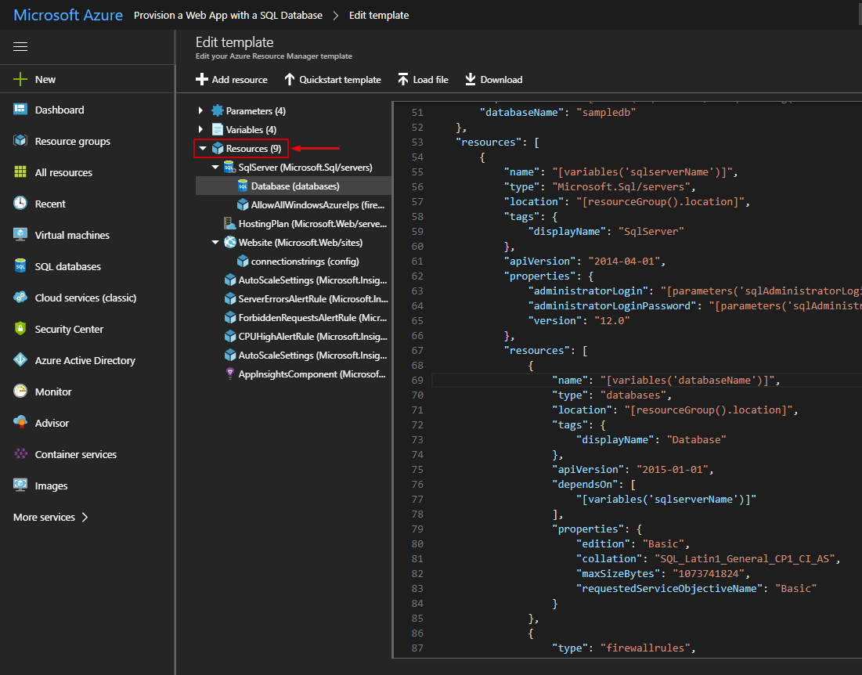This screenshot has height=675, width=862.
Task: Select Database (databases) tree item
Action: [294, 186]
